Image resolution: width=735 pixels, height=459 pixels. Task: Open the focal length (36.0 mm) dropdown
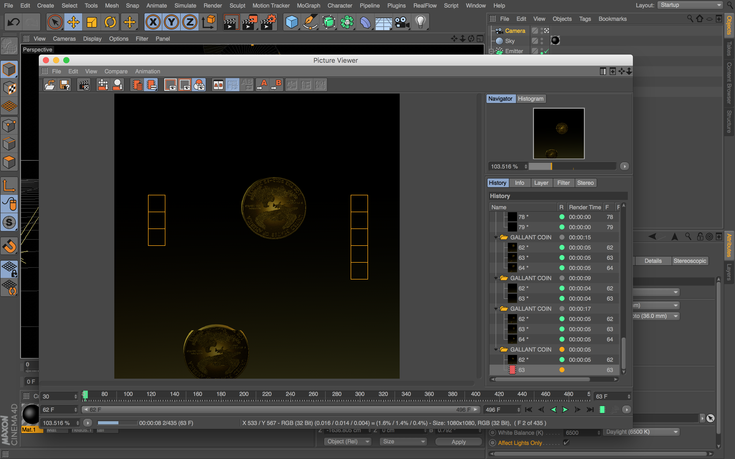pos(656,316)
